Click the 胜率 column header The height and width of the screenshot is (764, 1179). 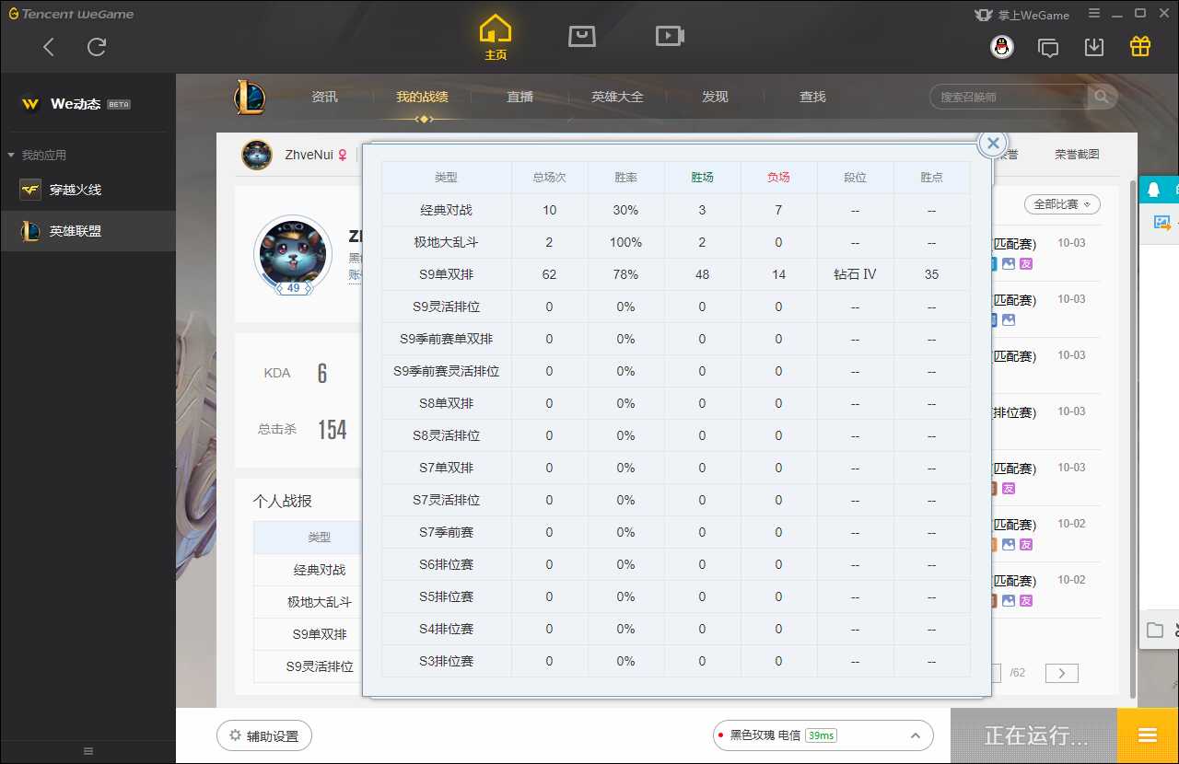pos(626,178)
